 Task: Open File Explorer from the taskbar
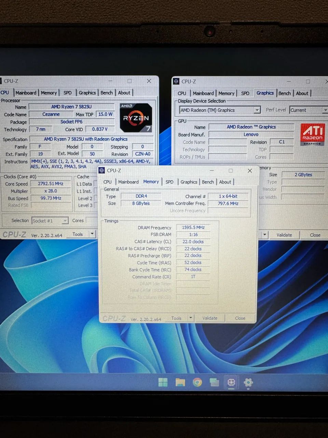point(180,382)
